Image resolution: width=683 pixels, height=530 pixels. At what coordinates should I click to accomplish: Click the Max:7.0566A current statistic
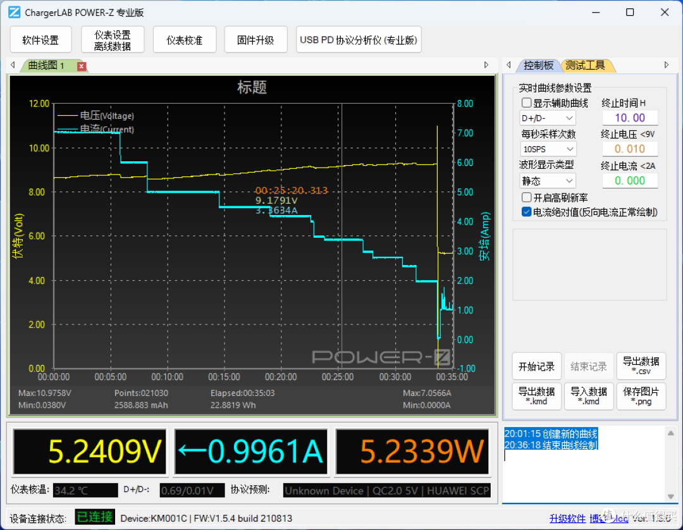pyautogui.click(x=427, y=393)
